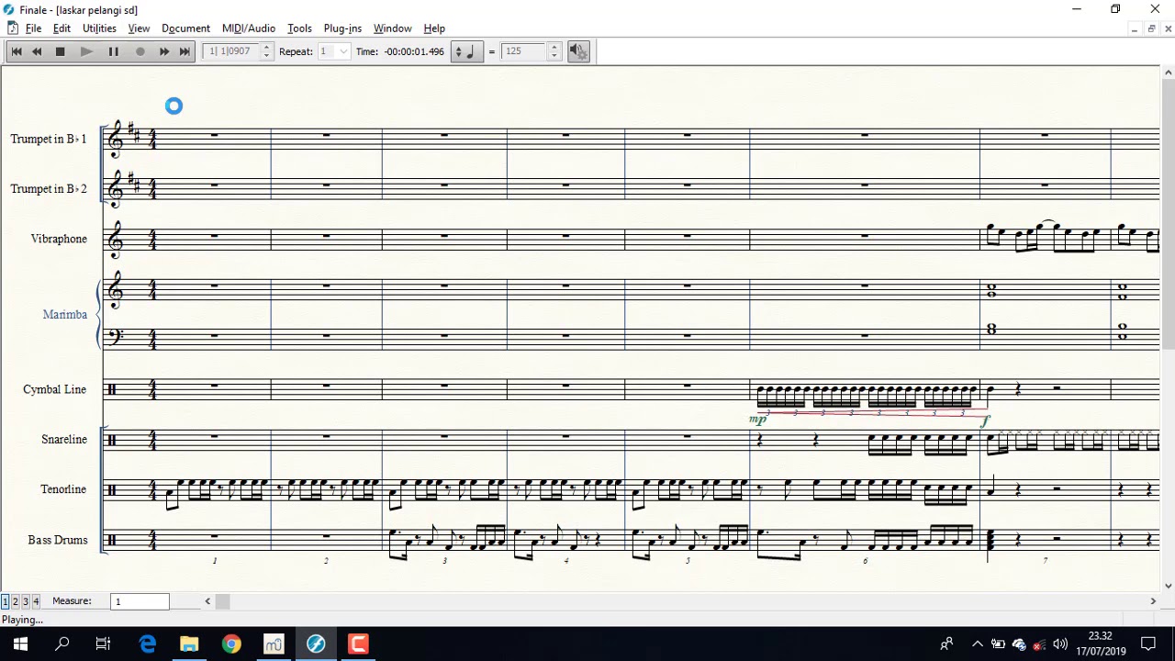Open the Windows Start menu
This screenshot has width=1175, height=661.
click(x=20, y=644)
